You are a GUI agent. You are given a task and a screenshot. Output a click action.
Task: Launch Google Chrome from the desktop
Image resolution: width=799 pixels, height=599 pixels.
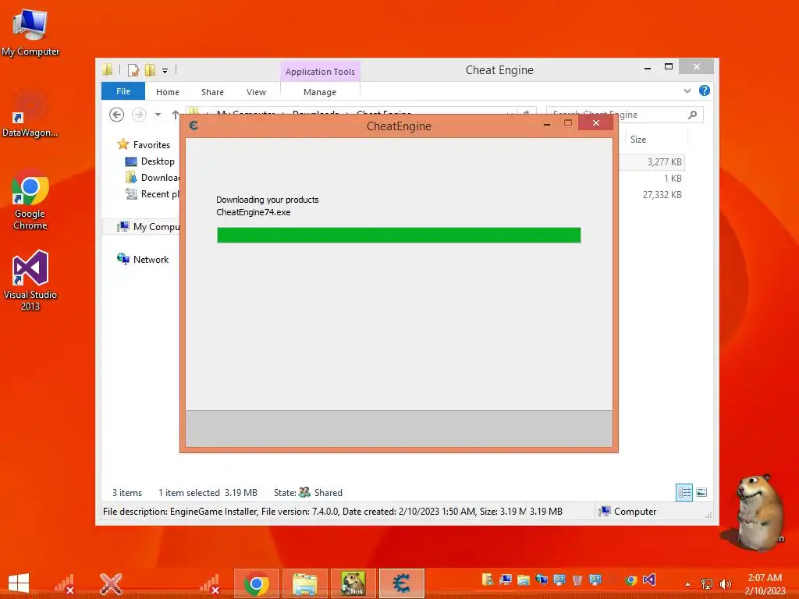30,199
